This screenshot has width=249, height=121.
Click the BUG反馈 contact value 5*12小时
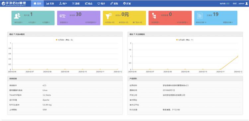click(x=171, y=110)
